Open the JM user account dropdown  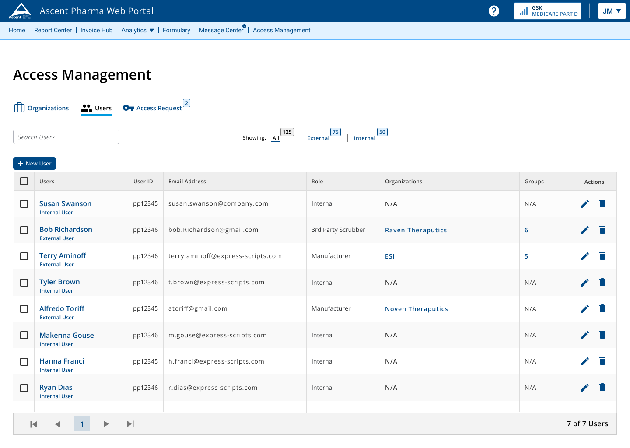[612, 11]
